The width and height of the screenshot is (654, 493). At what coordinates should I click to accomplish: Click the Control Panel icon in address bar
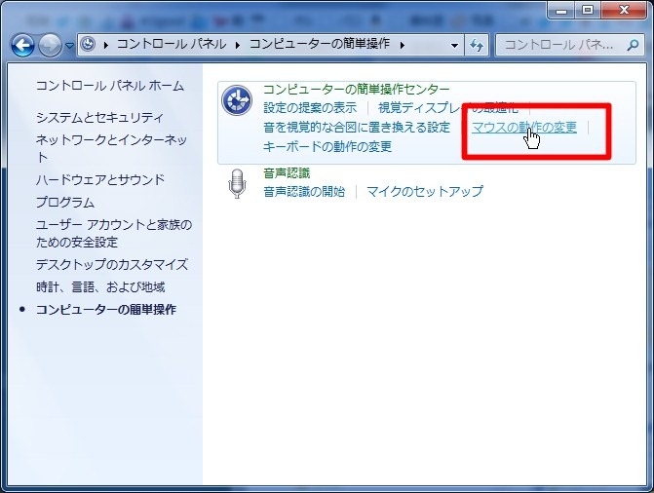[90, 45]
